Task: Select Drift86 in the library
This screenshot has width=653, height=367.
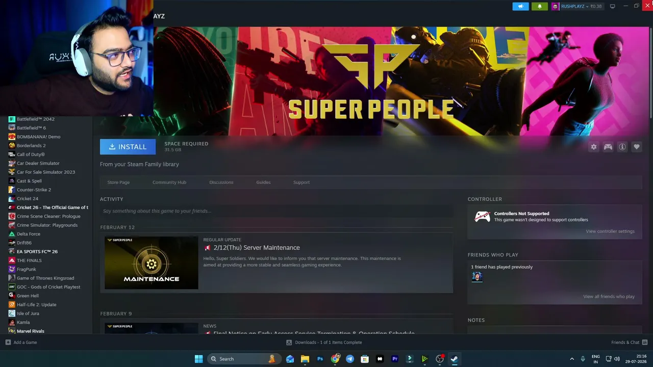Action: (24, 243)
